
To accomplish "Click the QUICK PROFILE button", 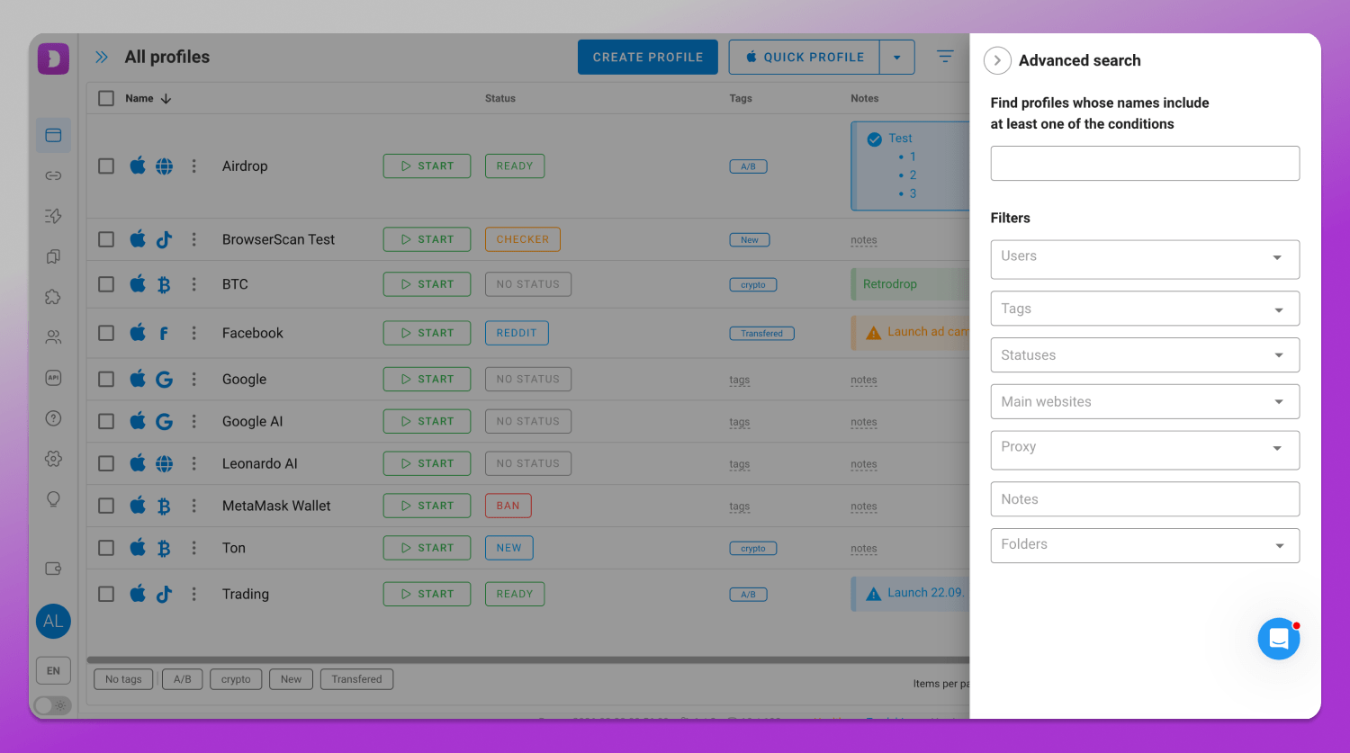I will (x=805, y=57).
